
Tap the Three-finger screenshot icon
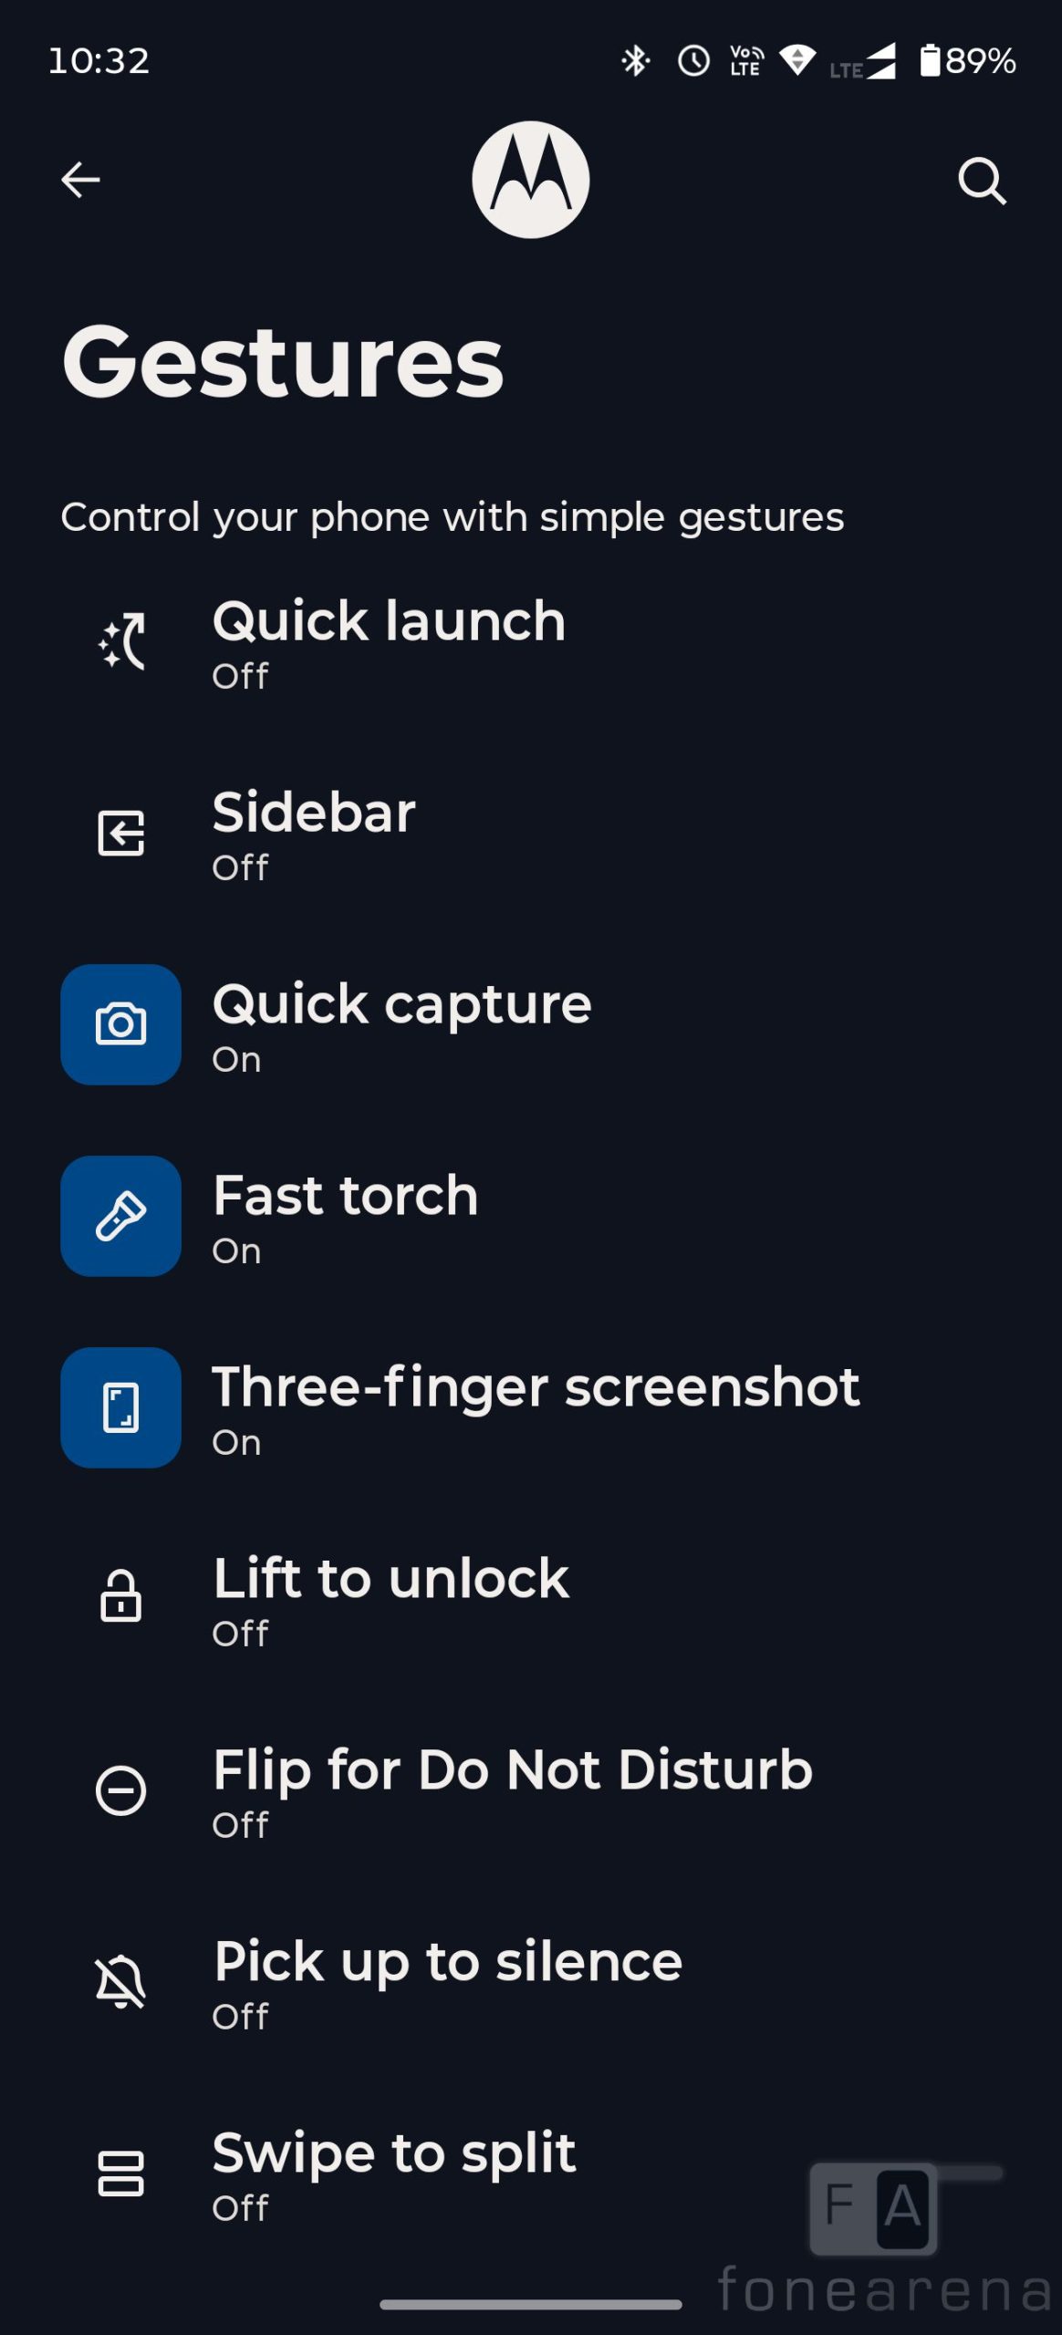(121, 1407)
